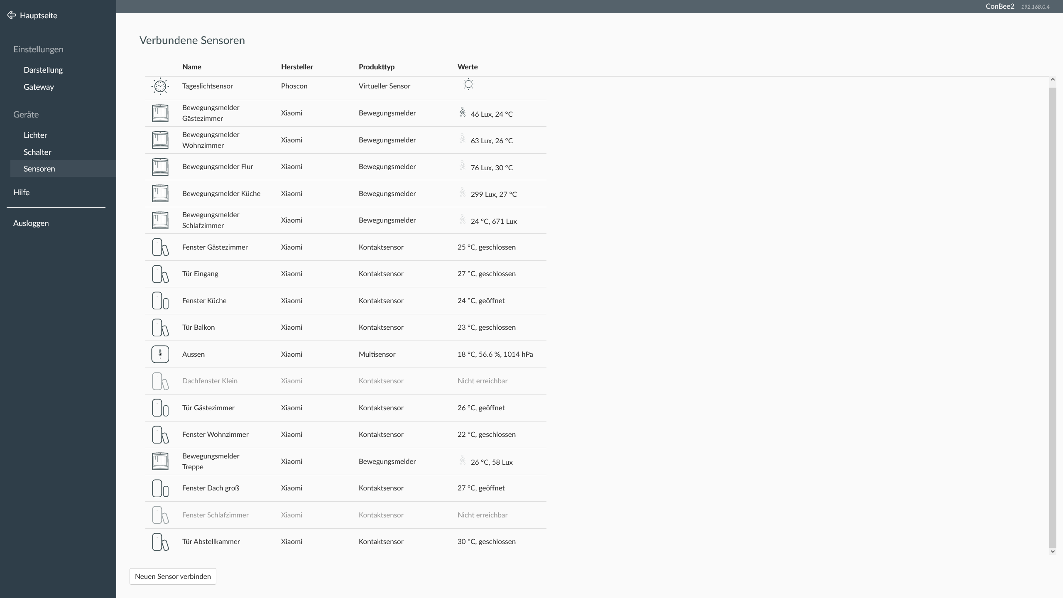This screenshot has width=1063, height=598.
Task: Click the Tageslichtsensor clock-sun icon
Action: (160, 86)
